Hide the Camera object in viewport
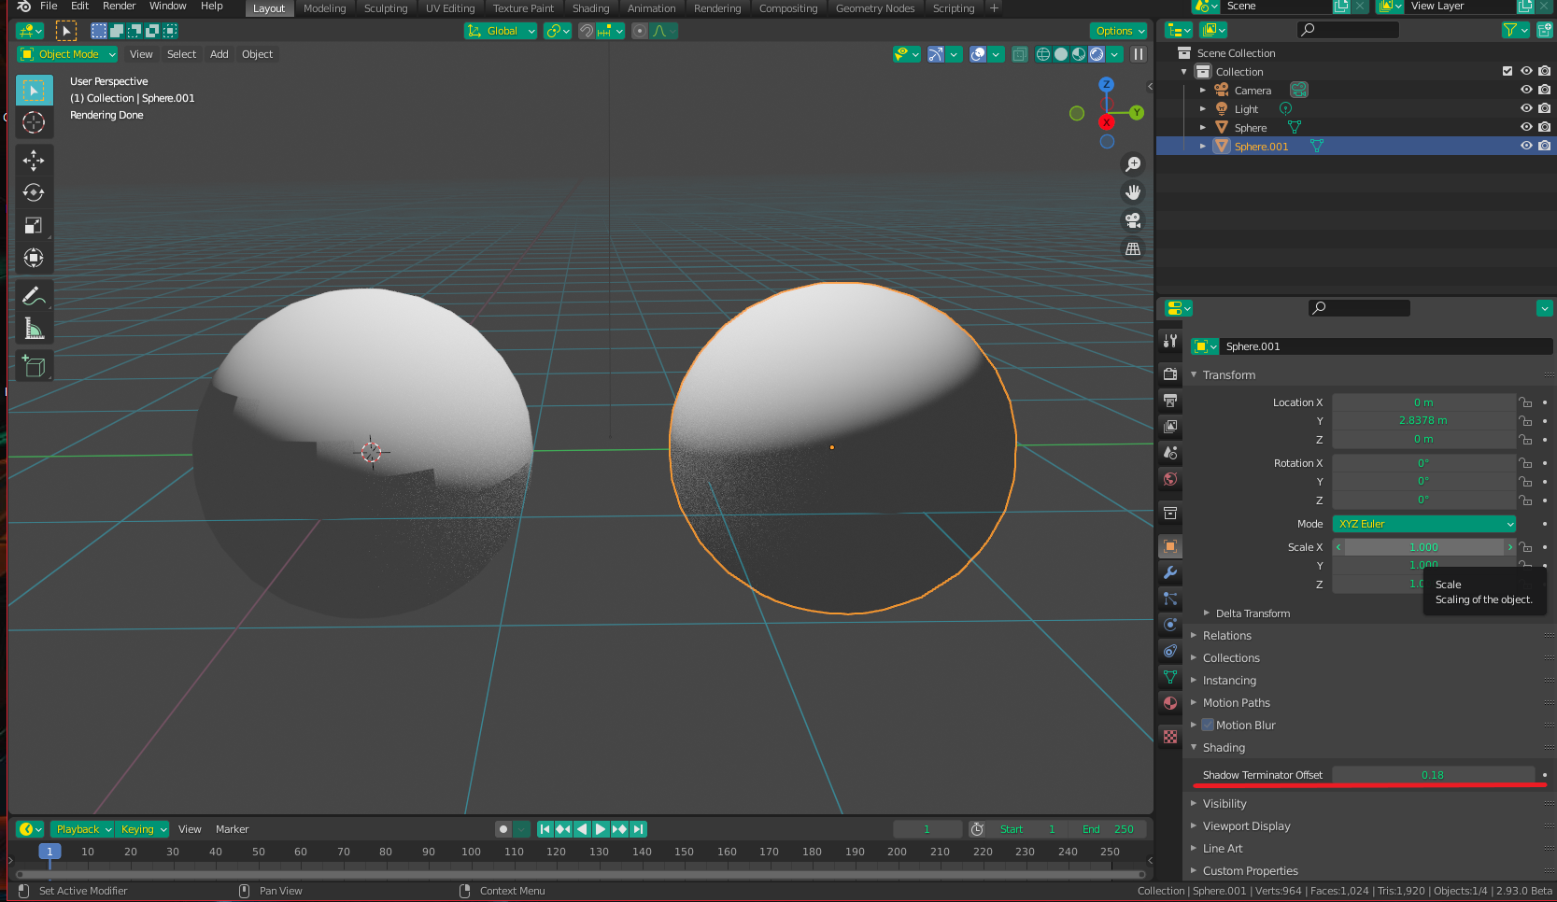 [1526, 90]
